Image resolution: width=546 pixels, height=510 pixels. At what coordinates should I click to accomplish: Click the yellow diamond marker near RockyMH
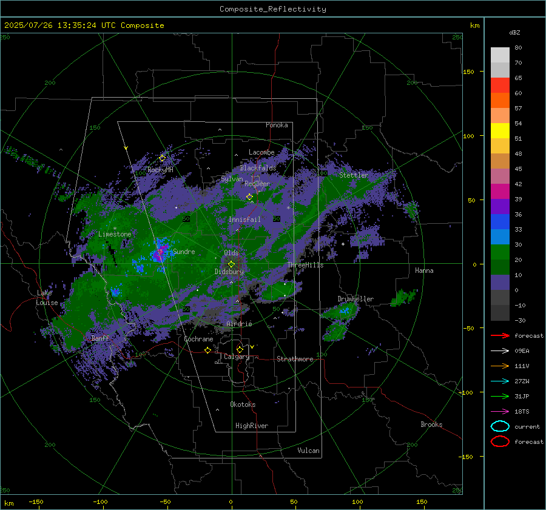162,158
